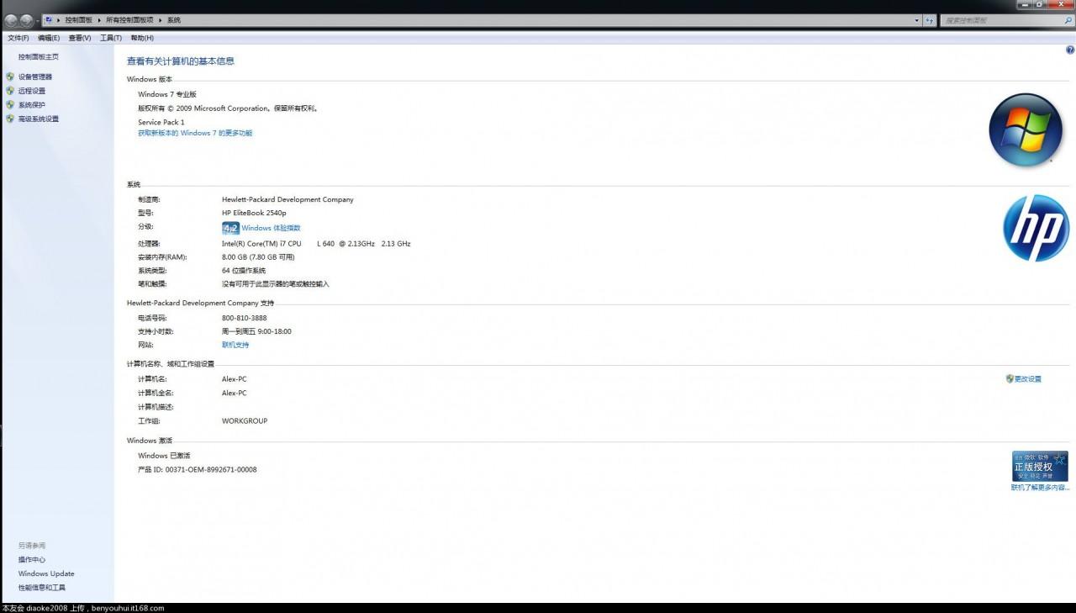The image size is (1076, 613).
Task: Click the Hewlett-Packard Development Company manufacturer value
Action: pos(287,200)
